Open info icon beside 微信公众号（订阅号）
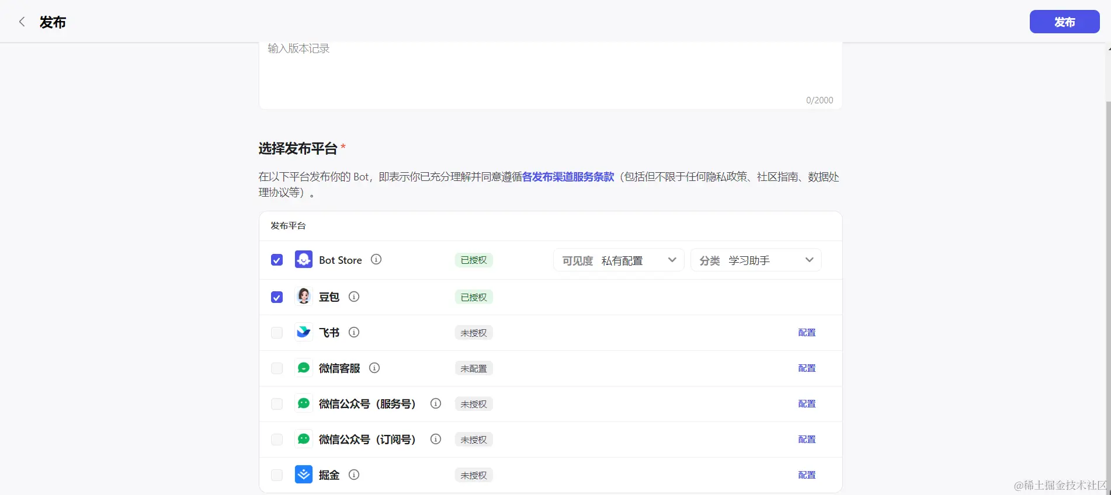 tap(436, 439)
